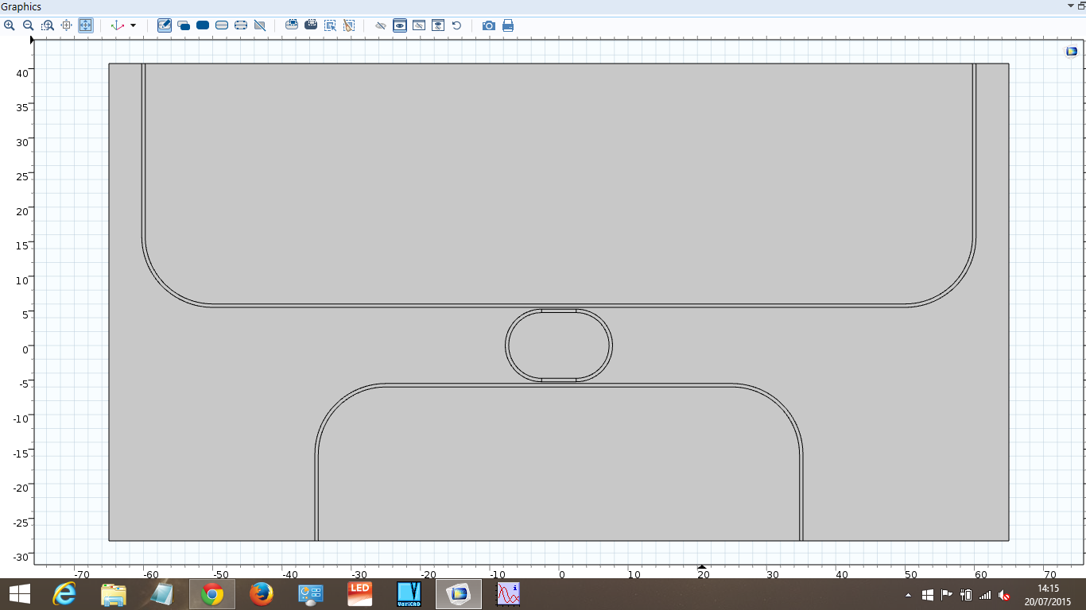Click the Zoom to Selection icon
This screenshot has width=1086, height=610.
(x=67, y=25)
